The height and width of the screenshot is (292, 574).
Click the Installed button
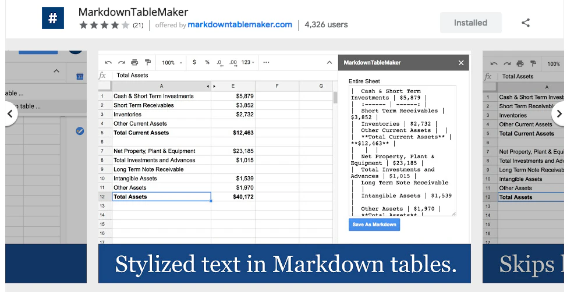tap(470, 23)
